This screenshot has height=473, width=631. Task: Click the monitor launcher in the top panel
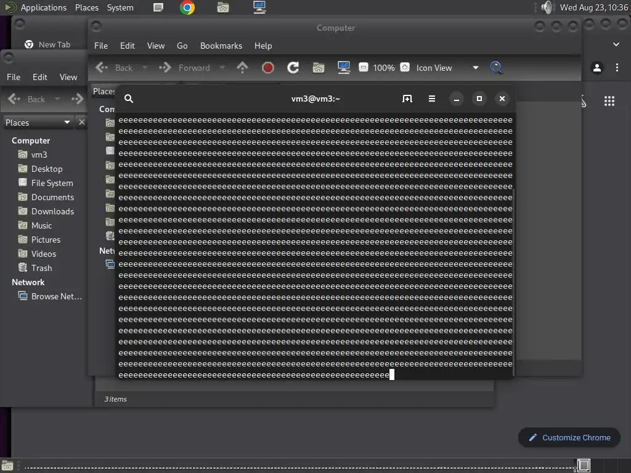tap(259, 7)
